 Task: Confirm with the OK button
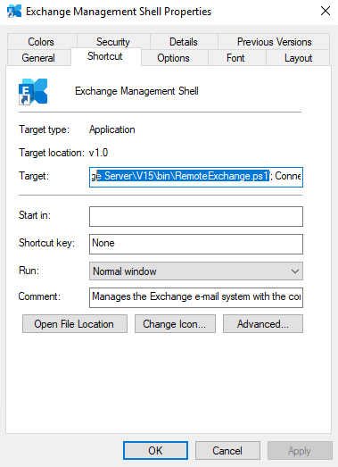(155, 451)
